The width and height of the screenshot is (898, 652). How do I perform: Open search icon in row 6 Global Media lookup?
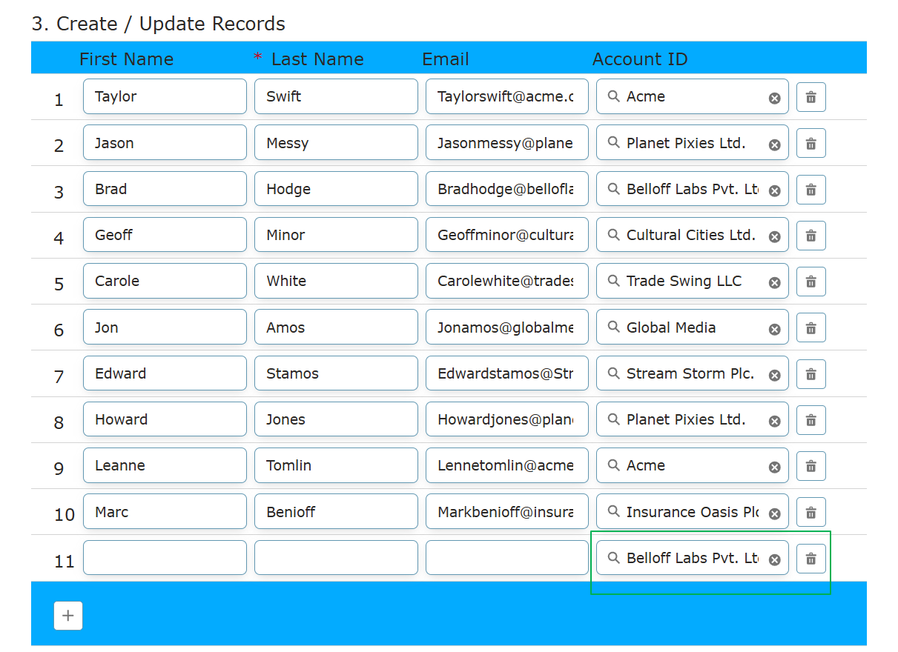[x=613, y=327]
